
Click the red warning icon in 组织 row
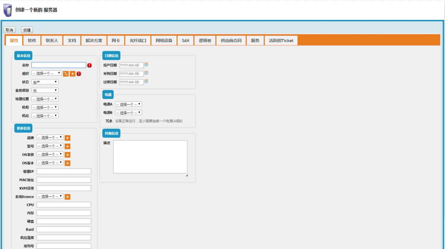pos(79,74)
